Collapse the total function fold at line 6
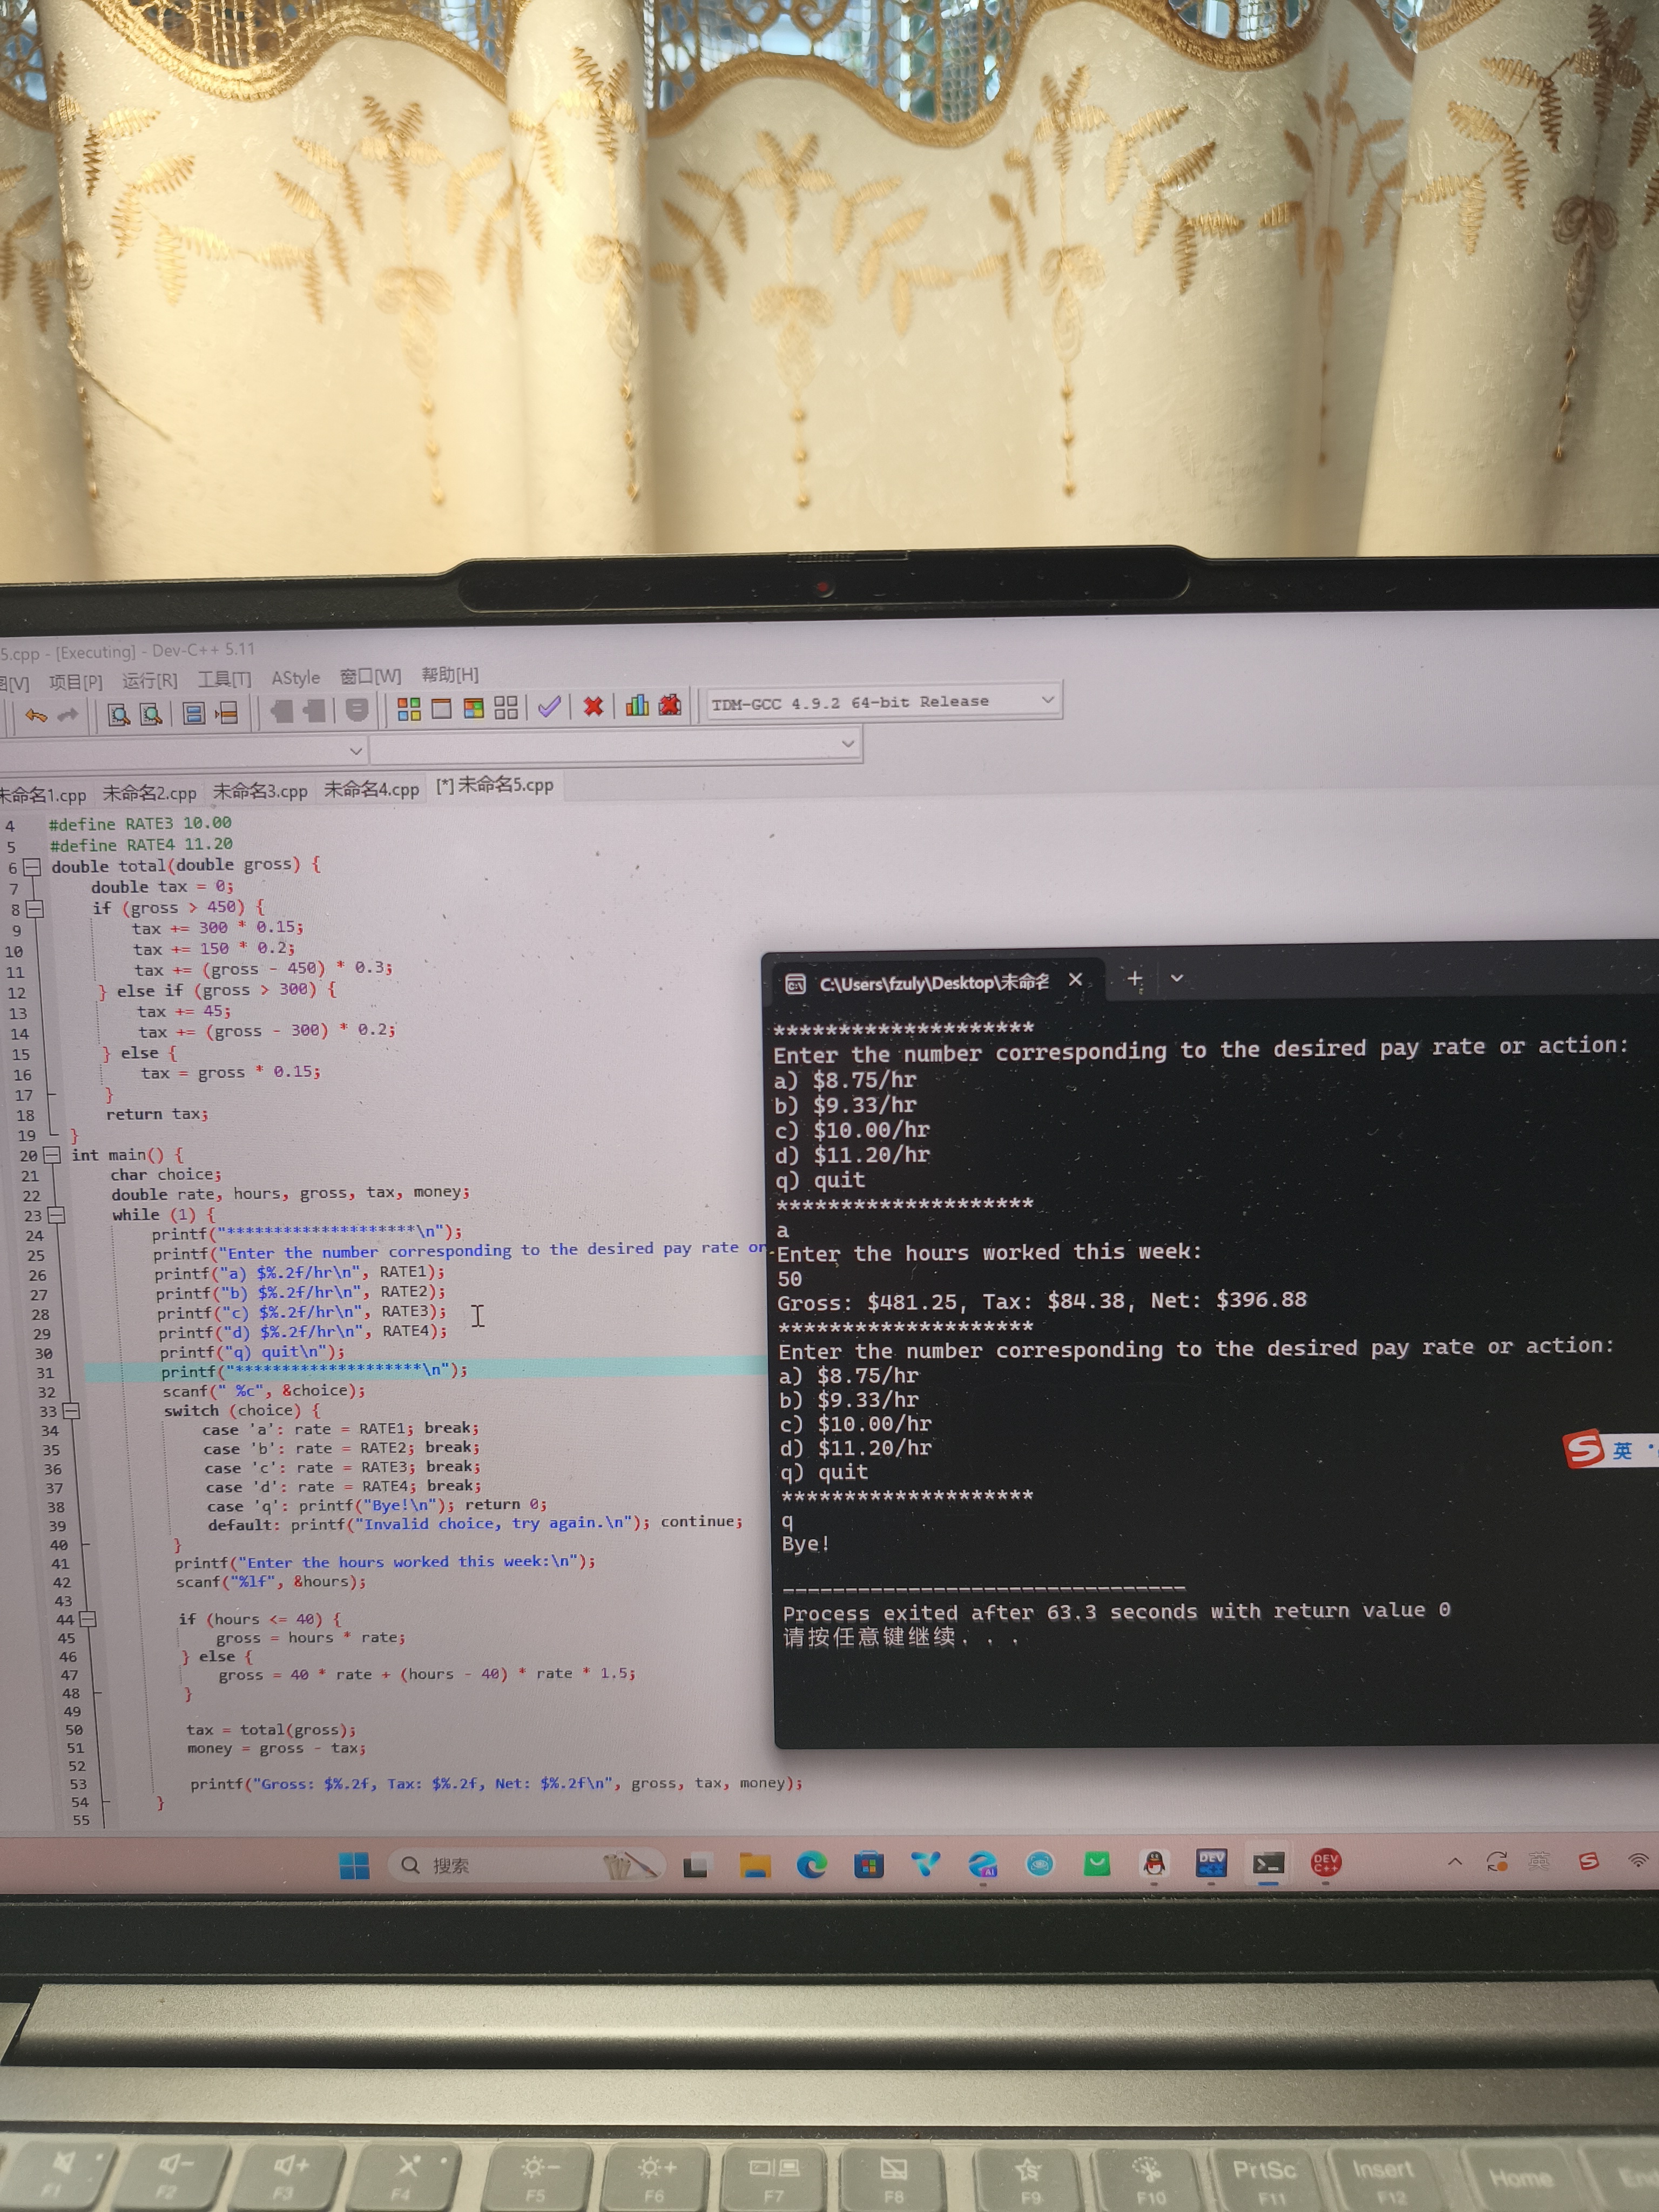Image resolution: width=1659 pixels, height=2212 pixels. [x=32, y=867]
